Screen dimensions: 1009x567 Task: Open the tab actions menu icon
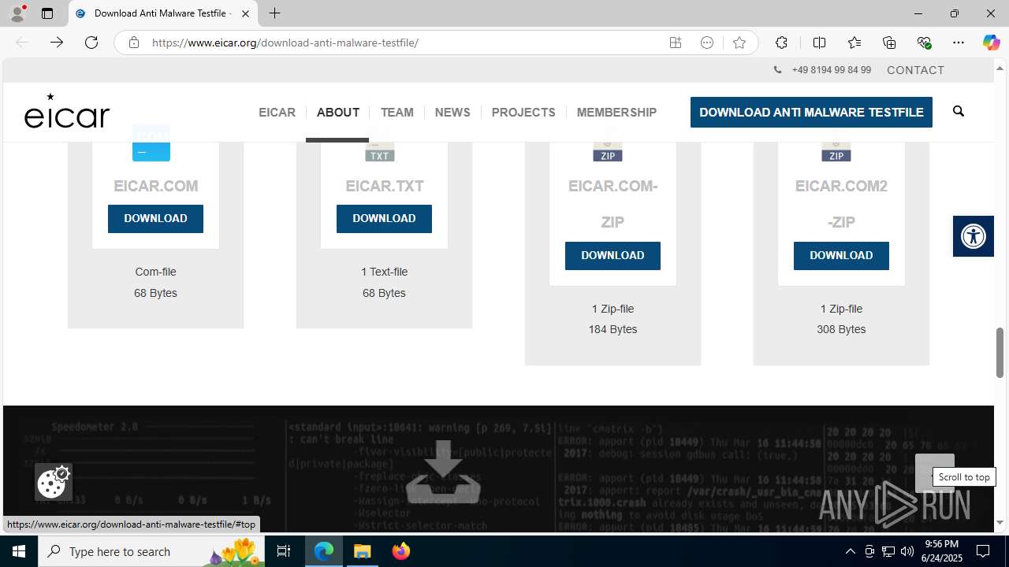pos(47,13)
